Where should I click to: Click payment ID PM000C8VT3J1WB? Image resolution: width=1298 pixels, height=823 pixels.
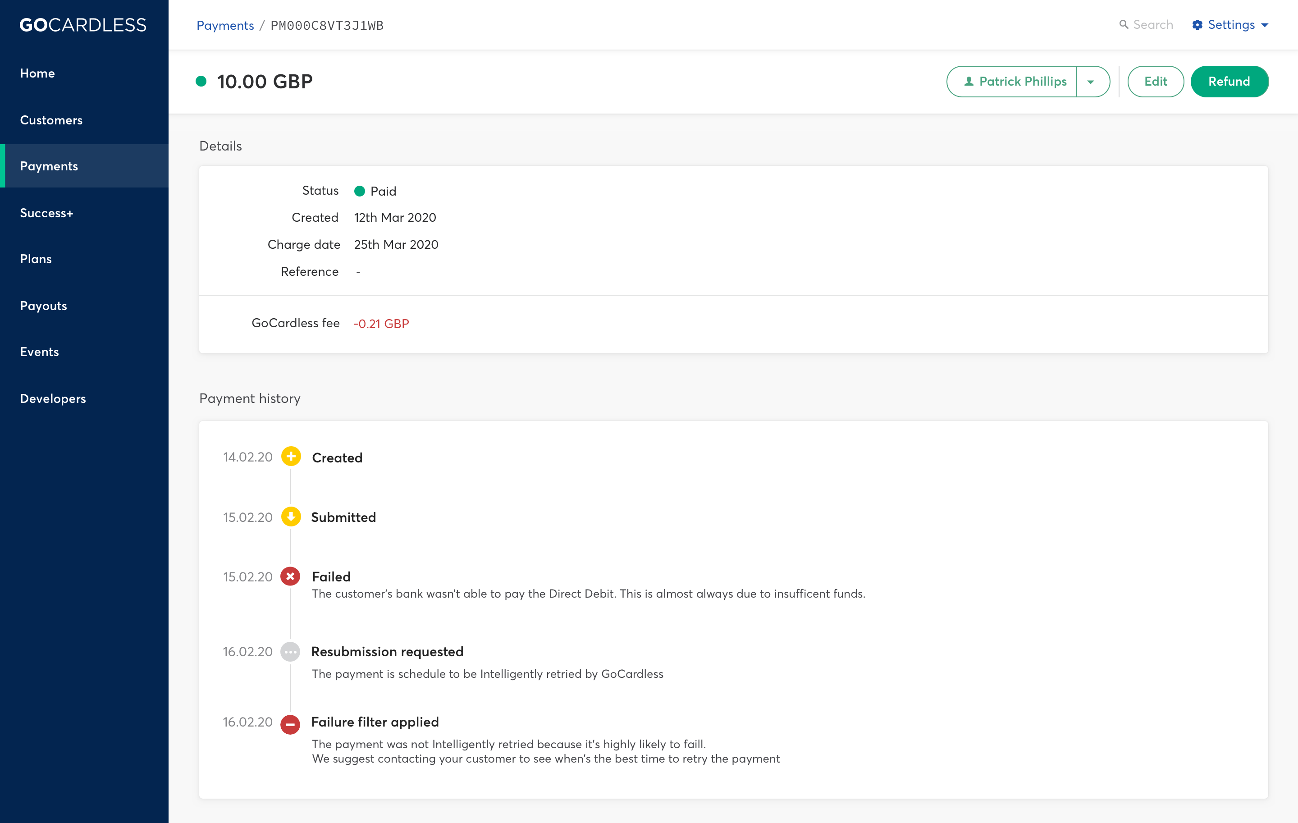tap(327, 25)
